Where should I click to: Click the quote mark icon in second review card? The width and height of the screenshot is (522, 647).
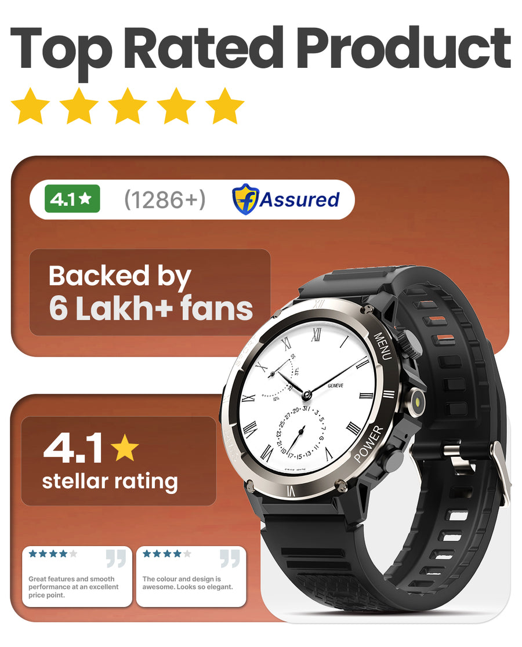[230, 558]
